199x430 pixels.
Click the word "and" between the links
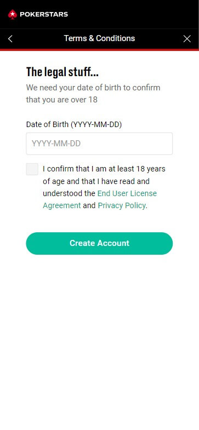pyautogui.click(x=89, y=205)
